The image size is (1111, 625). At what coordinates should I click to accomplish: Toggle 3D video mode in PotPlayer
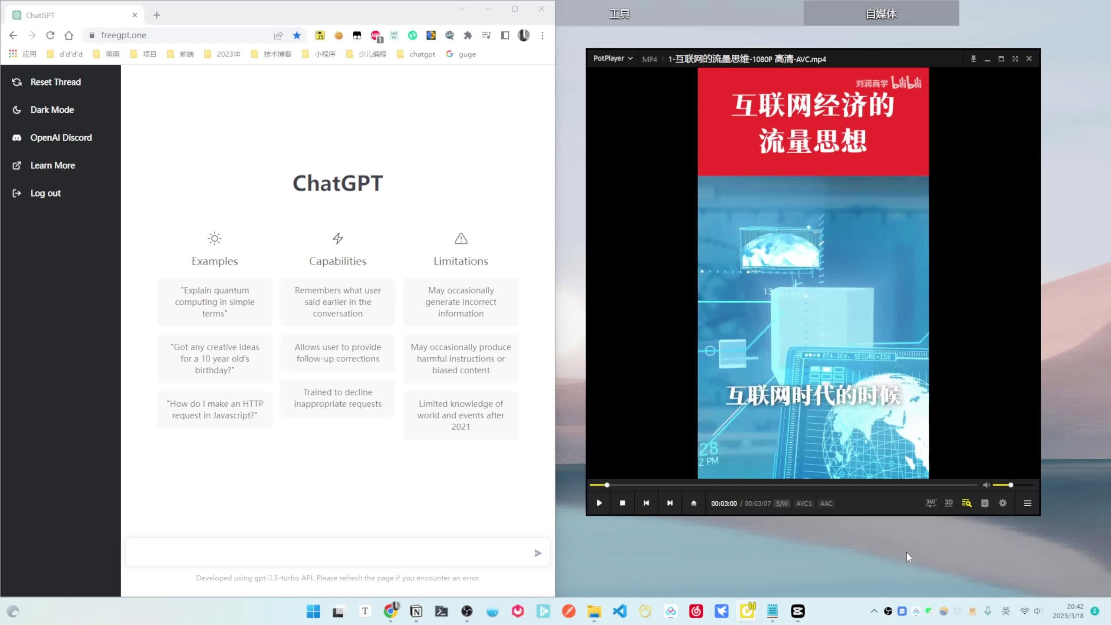pos(949,503)
